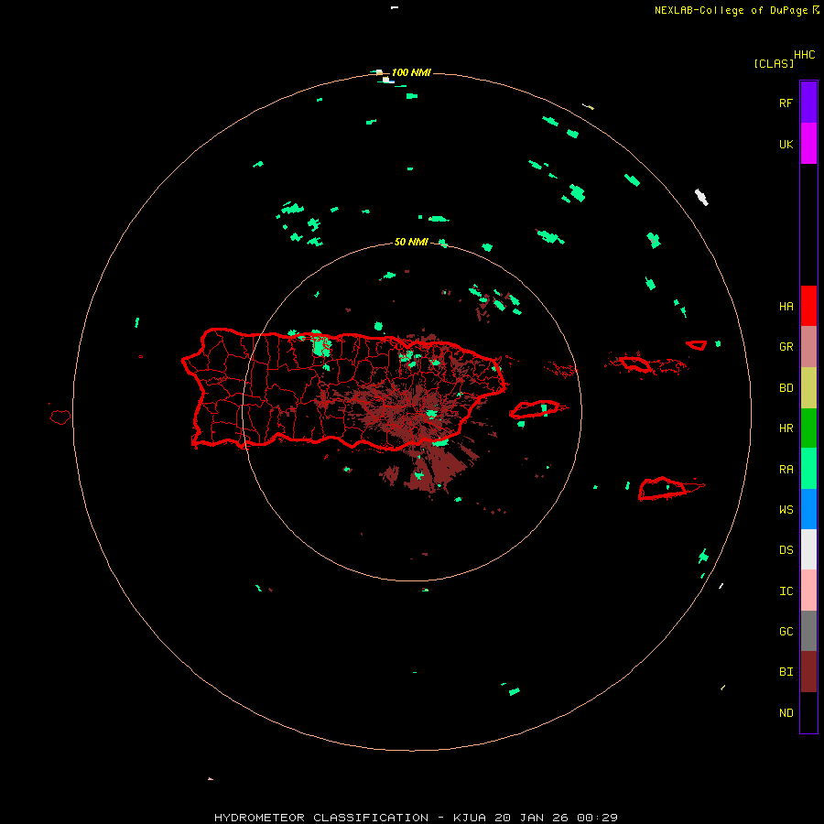824x824 pixels.
Task: Click the BI dark red legend swatch
Action: (x=808, y=672)
